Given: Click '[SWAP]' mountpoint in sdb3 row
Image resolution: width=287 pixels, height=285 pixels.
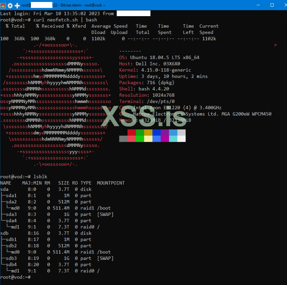Looking at the screenshot, I should tap(105, 258).
